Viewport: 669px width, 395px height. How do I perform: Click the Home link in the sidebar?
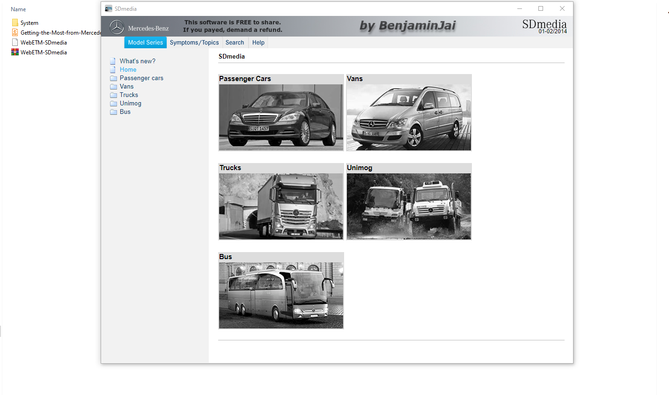(x=128, y=69)
